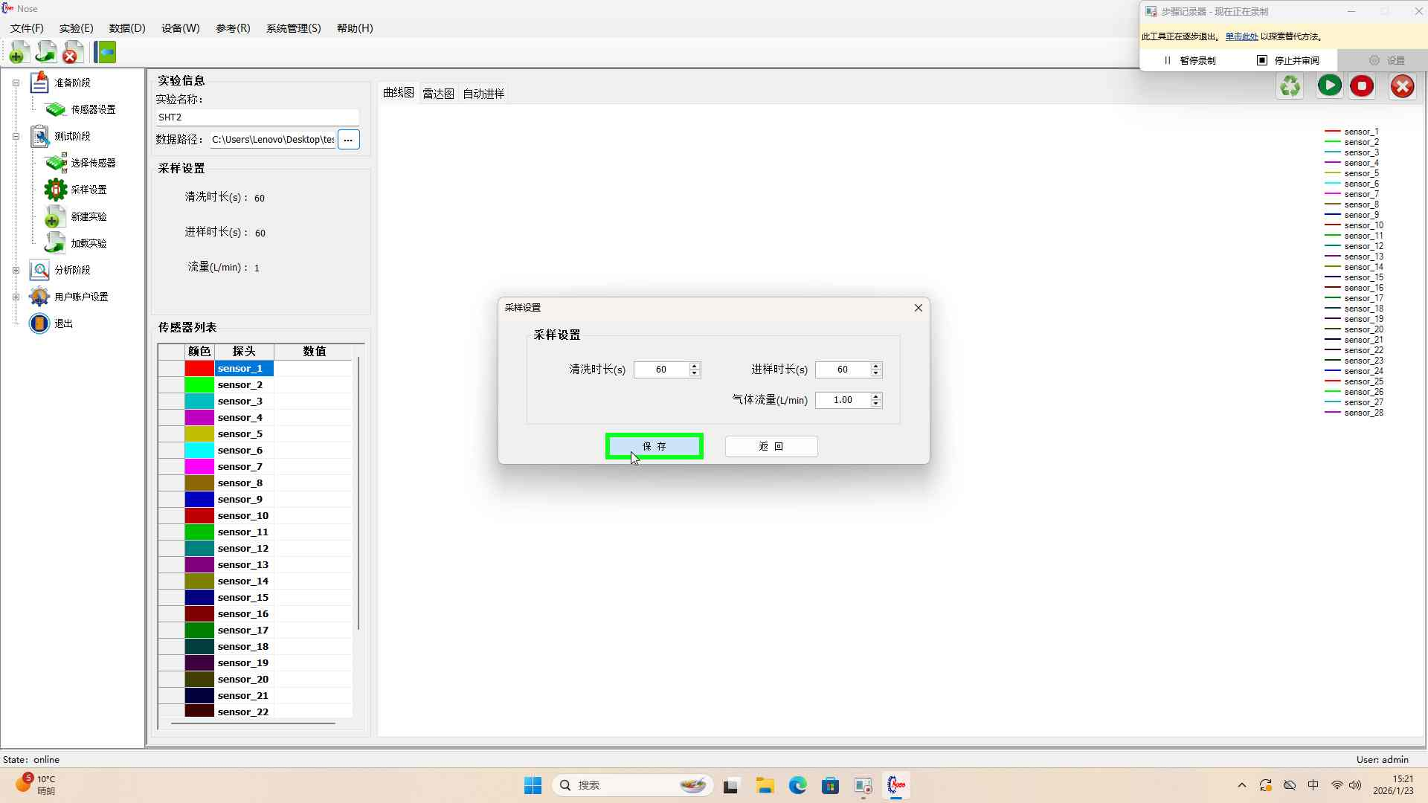Click the data path browse button
The image size is (1428, 803).
[x=348, y=139]
